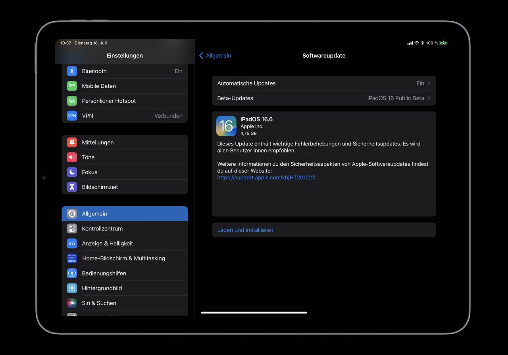508x355 pixels.
Task: Tap the Fokus moon icon
Action: click(x=72, y=172)
